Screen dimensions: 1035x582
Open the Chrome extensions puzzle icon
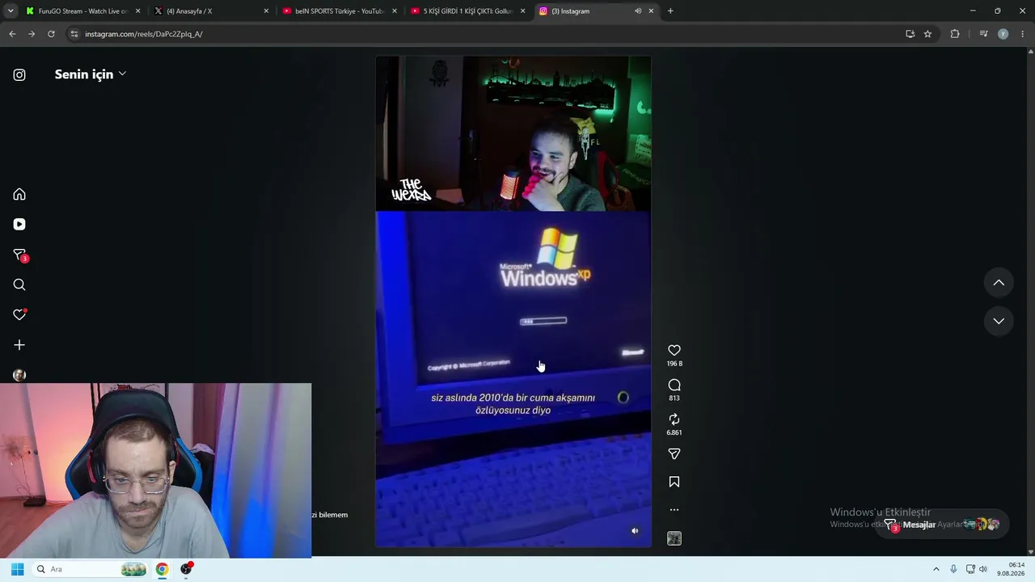pos(955,34)
